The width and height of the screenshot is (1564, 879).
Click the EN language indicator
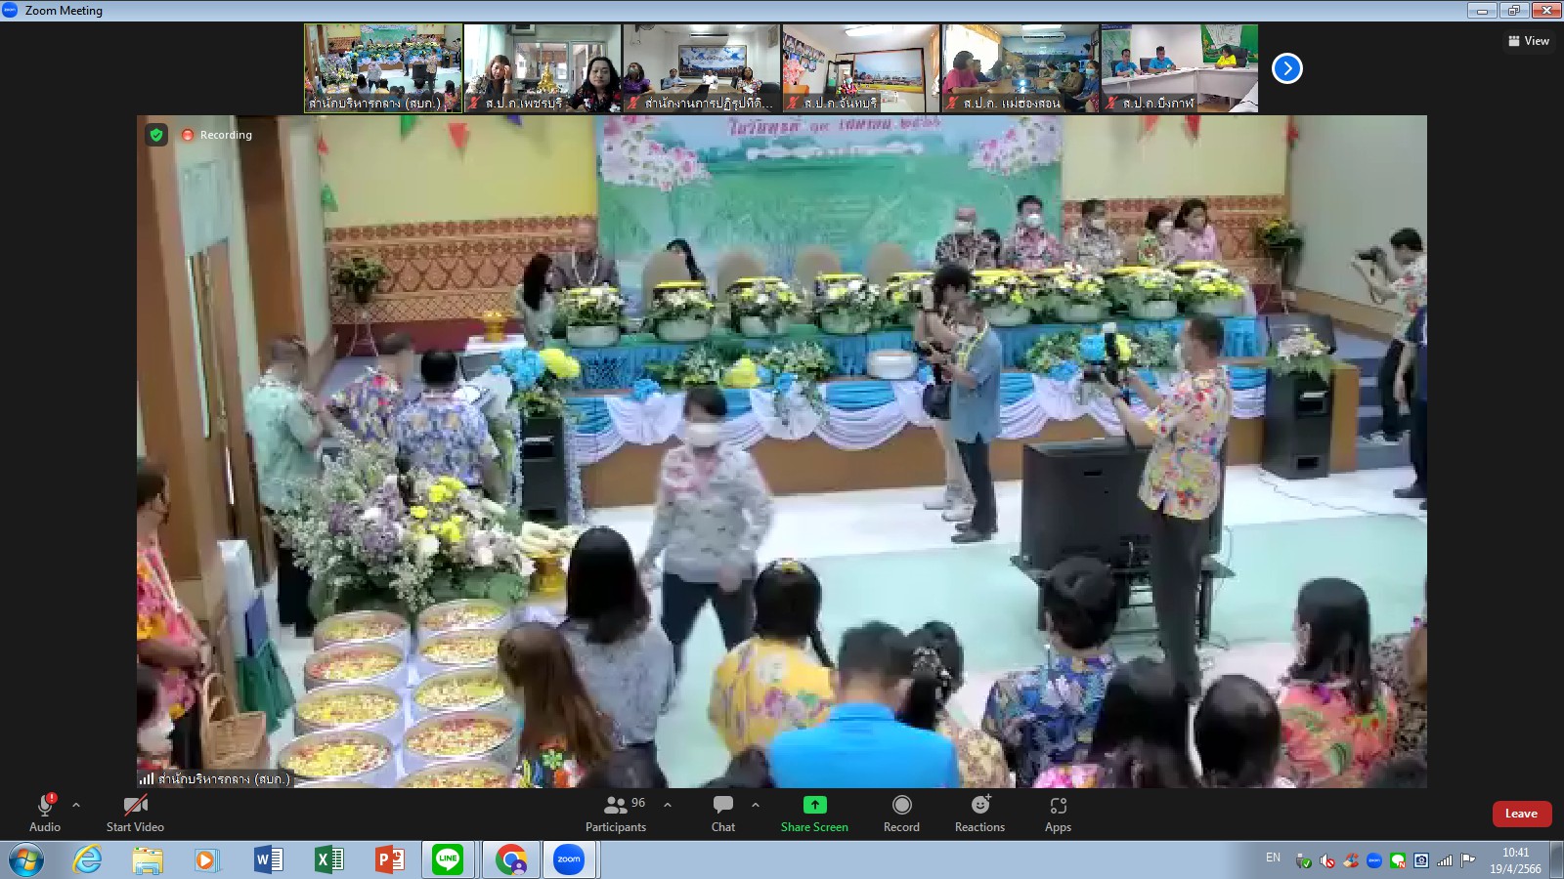(x=1273, y=858)
